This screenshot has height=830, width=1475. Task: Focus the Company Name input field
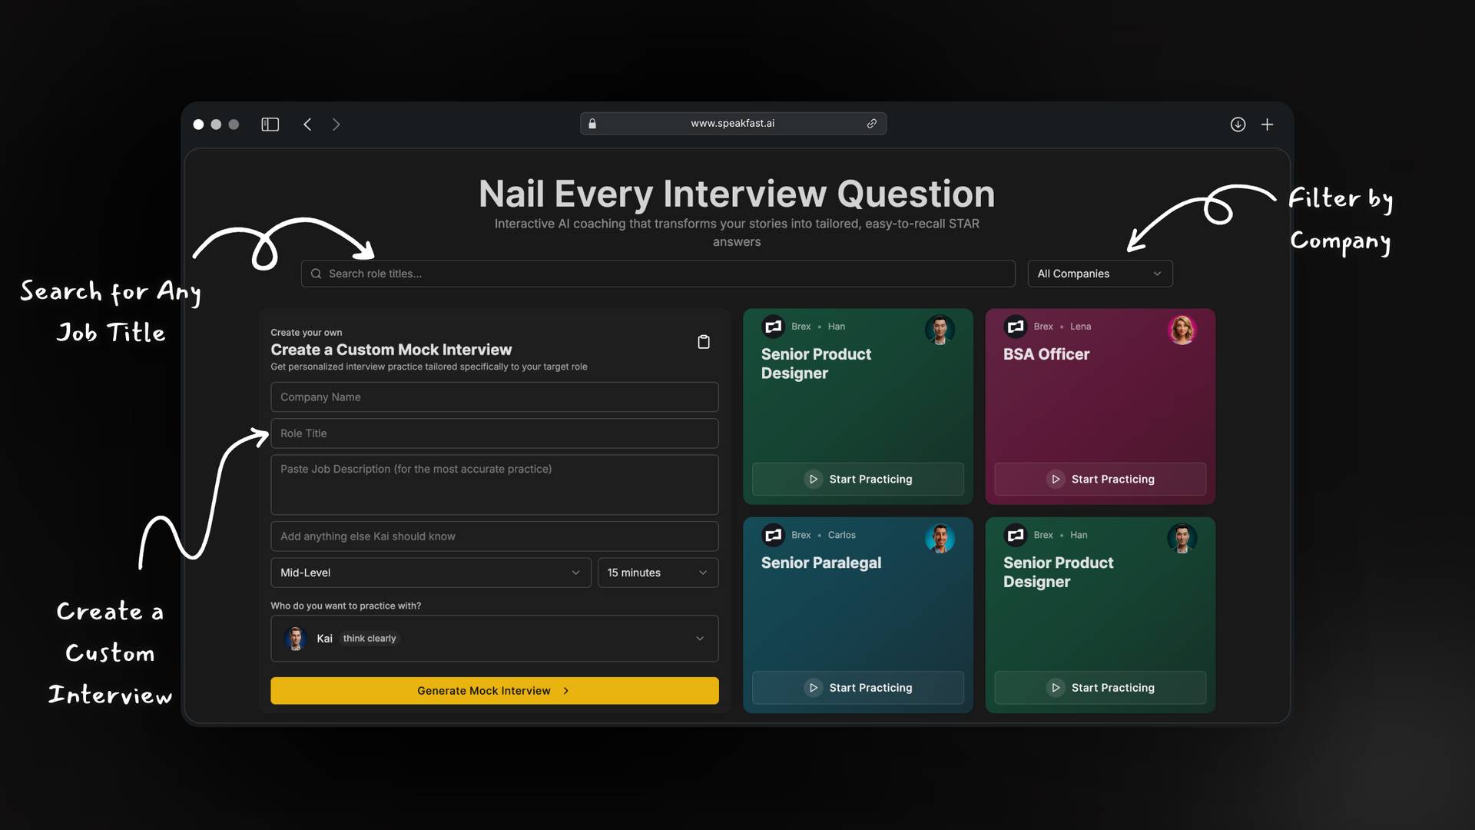tap(494, 397)
